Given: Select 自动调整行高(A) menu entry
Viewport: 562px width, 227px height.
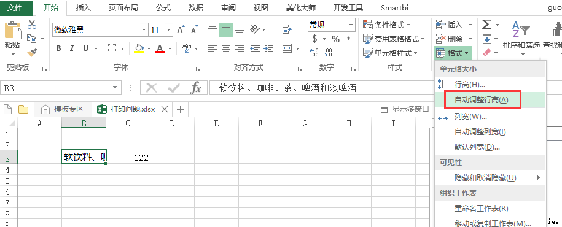Looking at the screenshot, I should [482, 100].
